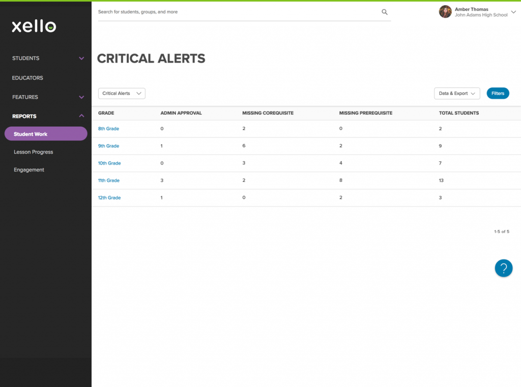Collapse the Reports sidebar section
521x387 pixels.
tap(81, 116)
